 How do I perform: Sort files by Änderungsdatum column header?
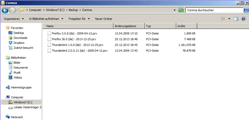[x=129, y=26]
